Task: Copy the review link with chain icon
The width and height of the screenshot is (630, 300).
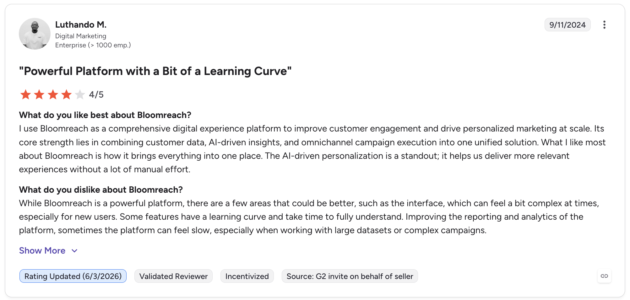Action: coord(604,276)
